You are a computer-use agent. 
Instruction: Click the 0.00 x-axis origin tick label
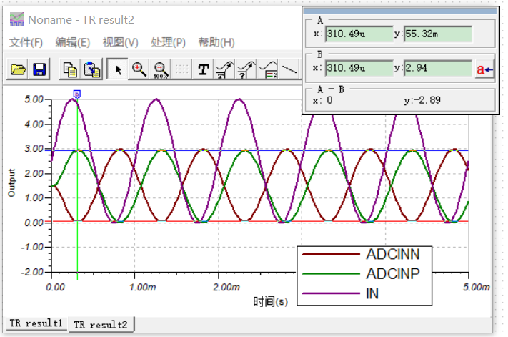[x=55, y=288]
